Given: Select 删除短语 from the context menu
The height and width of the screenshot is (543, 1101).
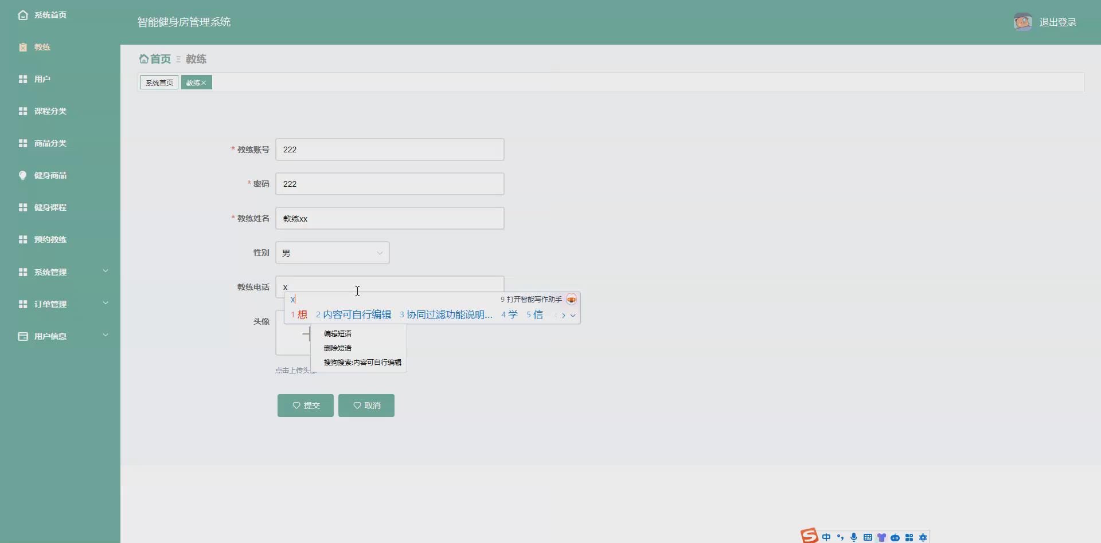Looking at the screenshot, I should click(338, 348).
